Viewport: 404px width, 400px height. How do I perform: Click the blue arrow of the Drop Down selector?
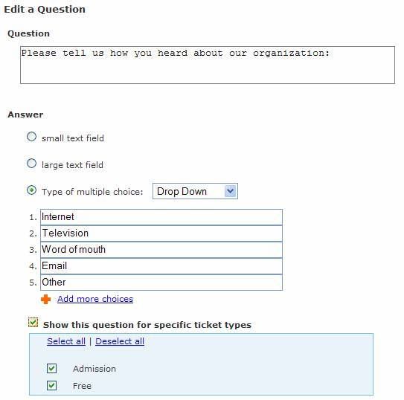(x=231, y=191)
